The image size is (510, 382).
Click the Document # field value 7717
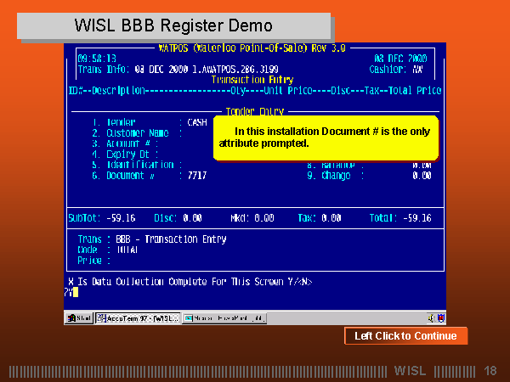[197, 176]
